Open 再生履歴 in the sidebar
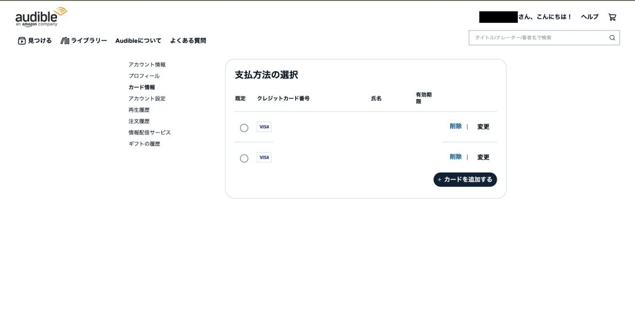635x320 pixels. click(x=139, y=110)
